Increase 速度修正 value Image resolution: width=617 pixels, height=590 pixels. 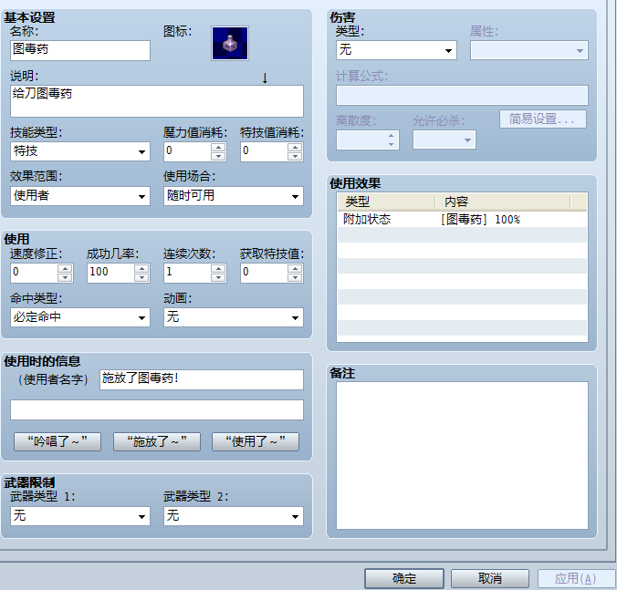[65, 268]
